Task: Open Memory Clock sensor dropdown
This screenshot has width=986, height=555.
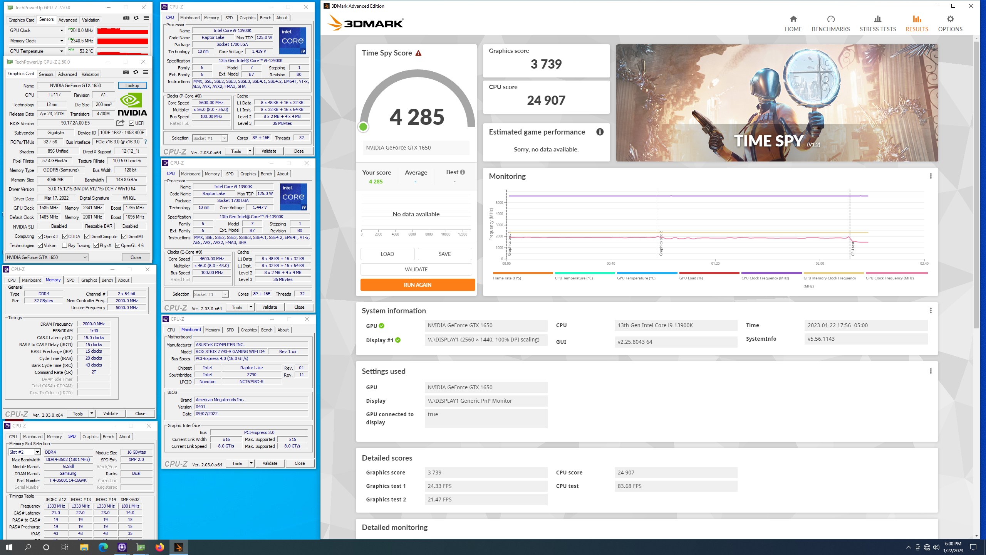Action: [x=61, y=41]
